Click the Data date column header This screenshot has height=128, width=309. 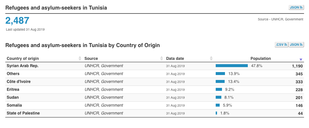(175, 59)
